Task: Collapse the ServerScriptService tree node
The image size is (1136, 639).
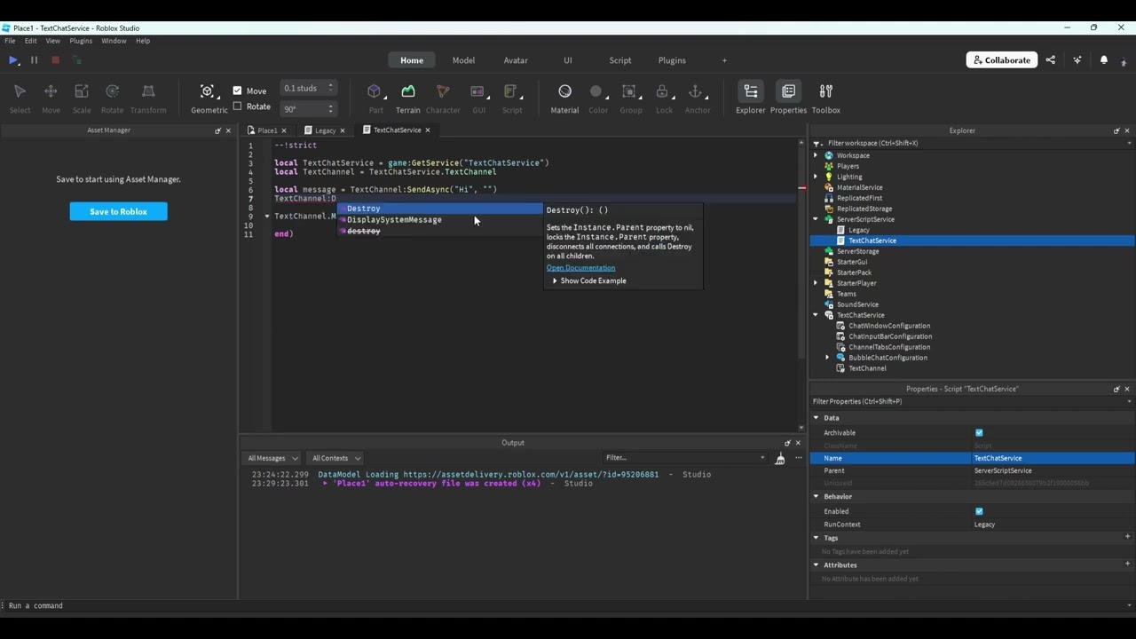Action: coord(816,219)
